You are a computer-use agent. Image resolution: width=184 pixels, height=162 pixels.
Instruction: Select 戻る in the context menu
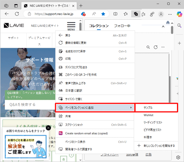[95, 36]
